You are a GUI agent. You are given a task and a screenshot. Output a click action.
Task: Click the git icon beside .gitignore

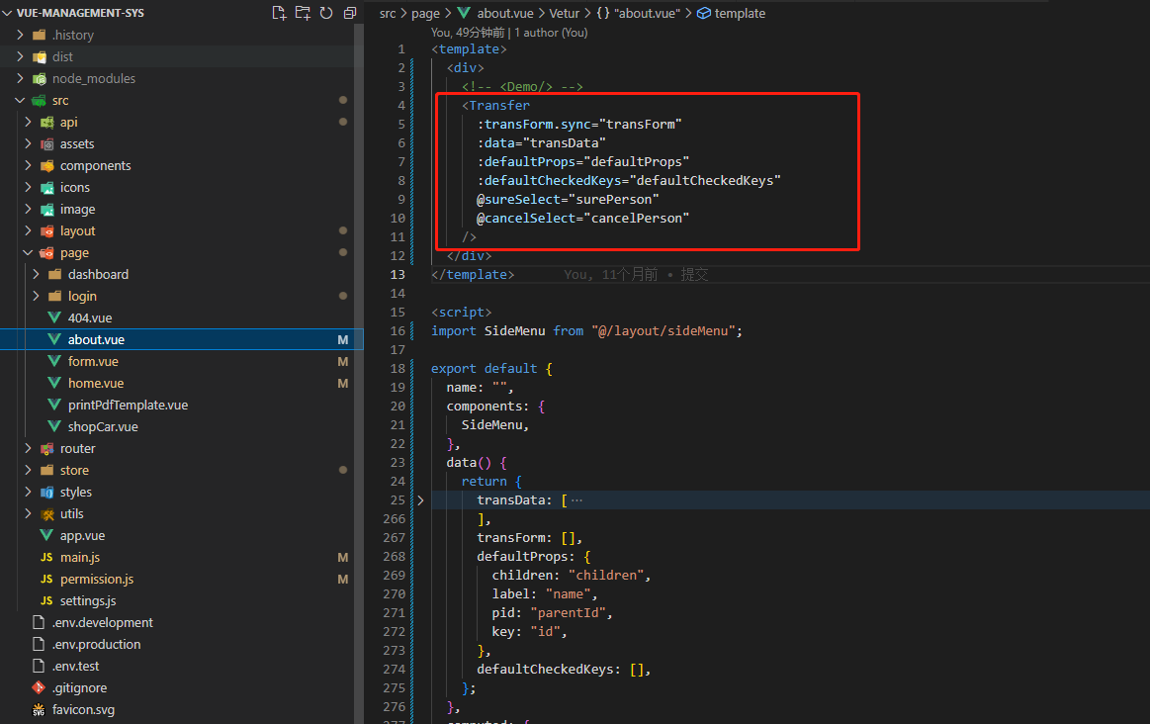[x=39, y=687]
